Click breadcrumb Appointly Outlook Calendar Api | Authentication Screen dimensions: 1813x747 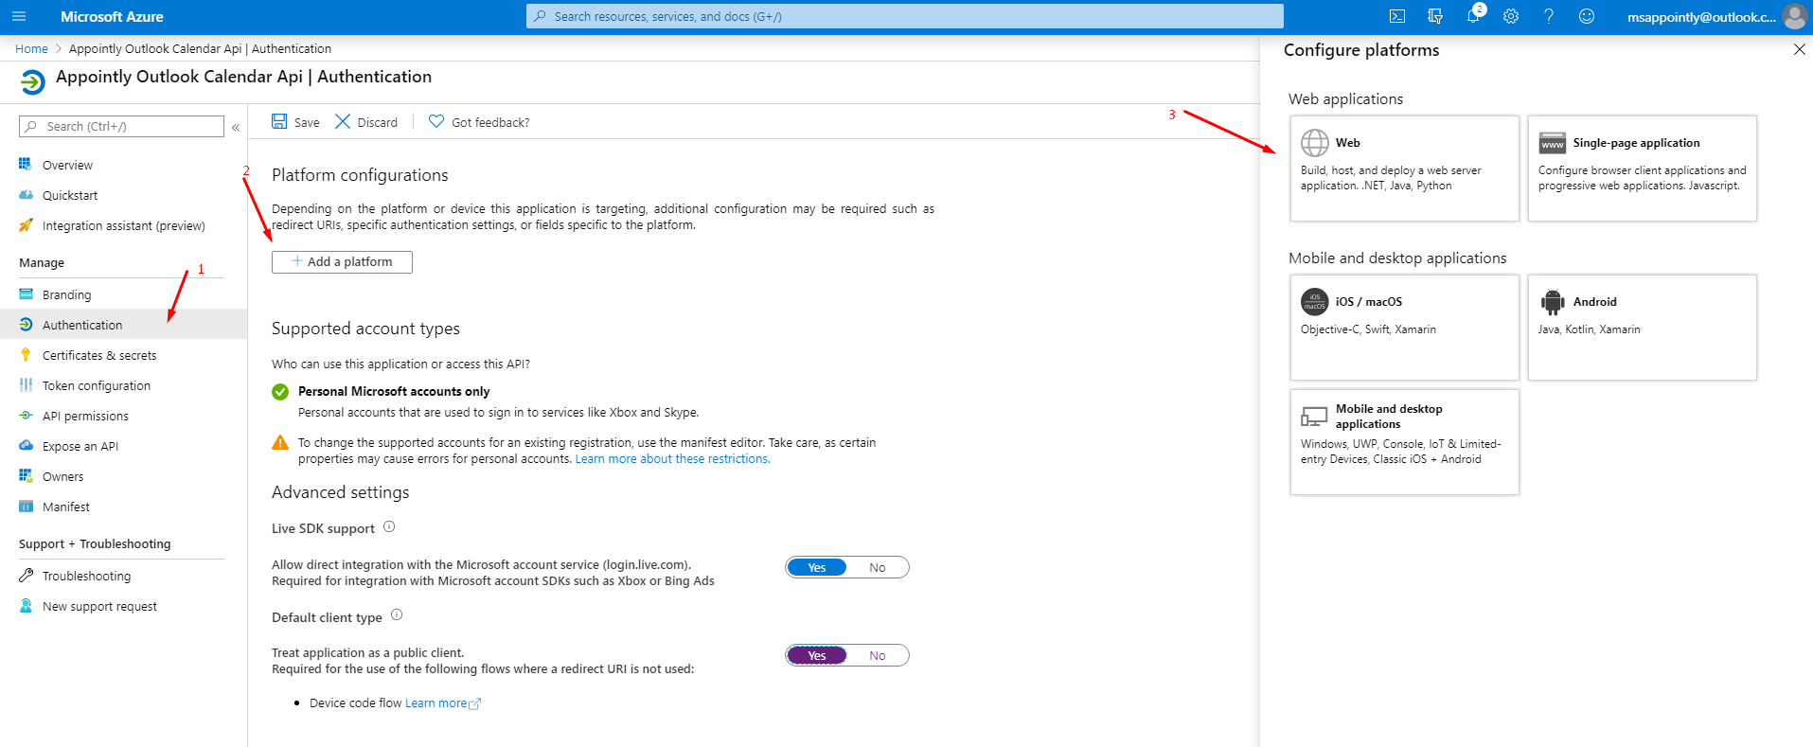click(200, 48)
